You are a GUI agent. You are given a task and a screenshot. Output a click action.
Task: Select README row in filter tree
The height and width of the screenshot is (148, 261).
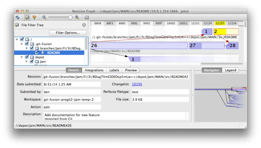click(x=49, y=53)
